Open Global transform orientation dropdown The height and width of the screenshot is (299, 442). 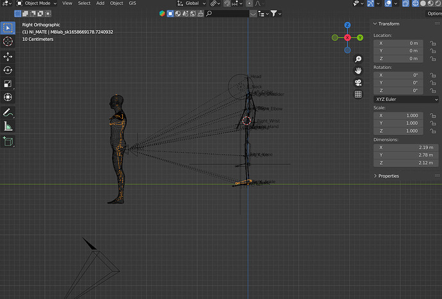coord(192,3)
